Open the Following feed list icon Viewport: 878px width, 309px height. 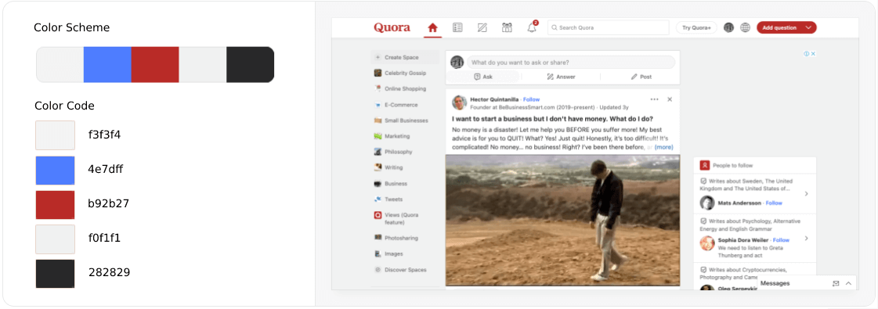pos(457,27)
